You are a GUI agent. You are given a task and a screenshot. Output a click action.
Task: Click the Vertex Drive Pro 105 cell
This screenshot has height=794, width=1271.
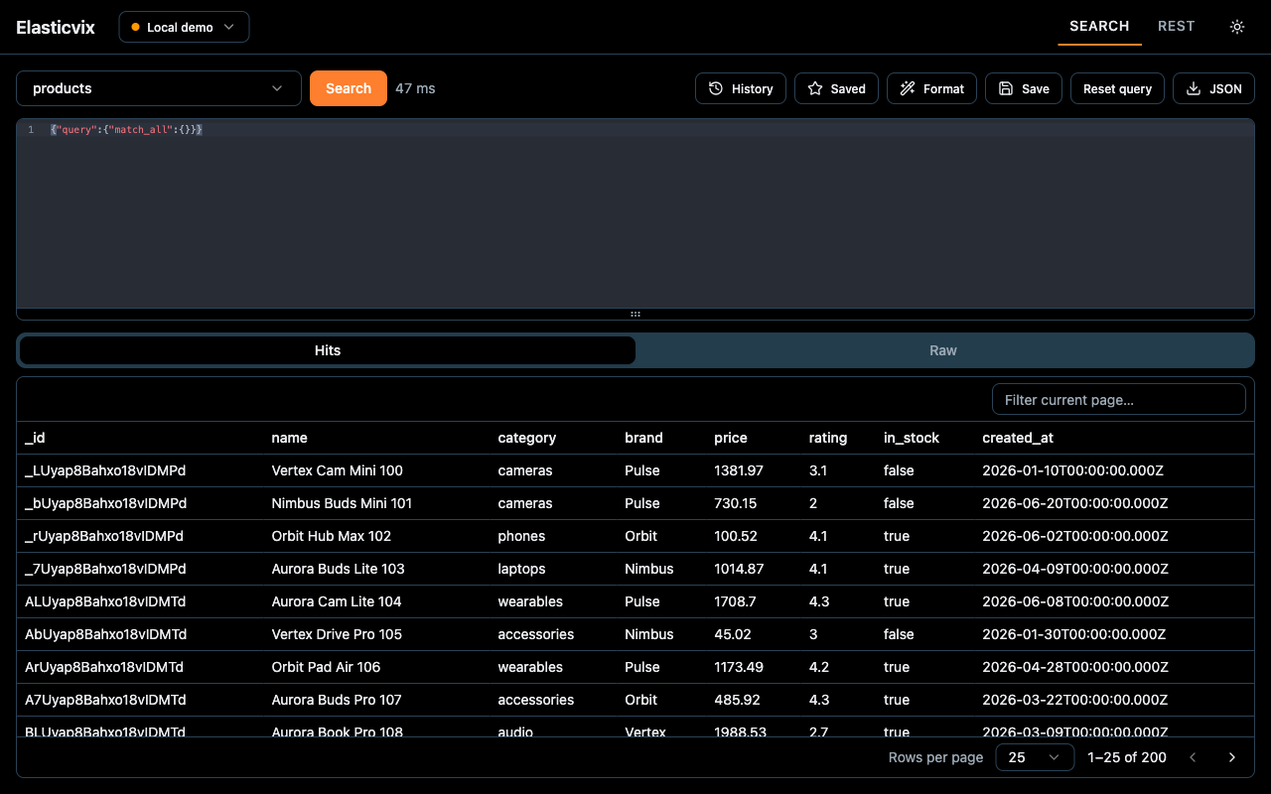pos(337,634)
